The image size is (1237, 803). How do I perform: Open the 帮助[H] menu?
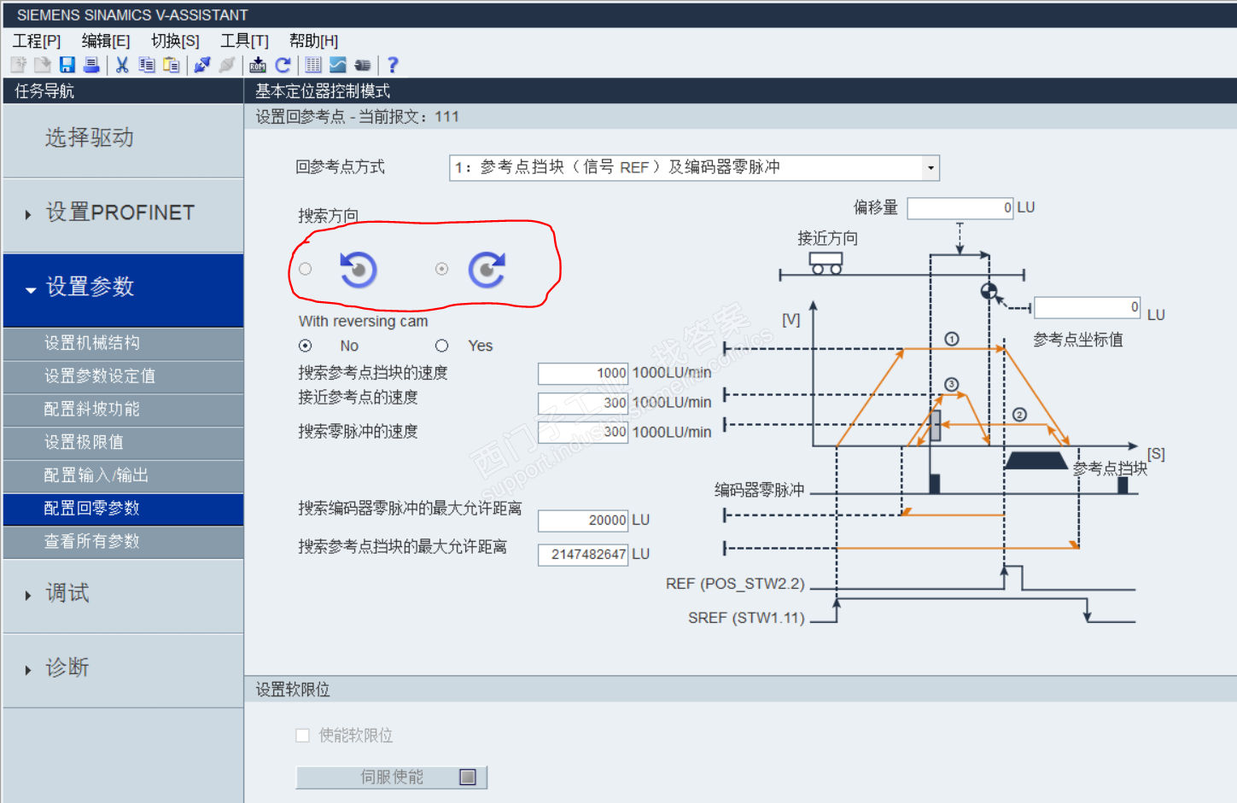(x=313, y=41)
